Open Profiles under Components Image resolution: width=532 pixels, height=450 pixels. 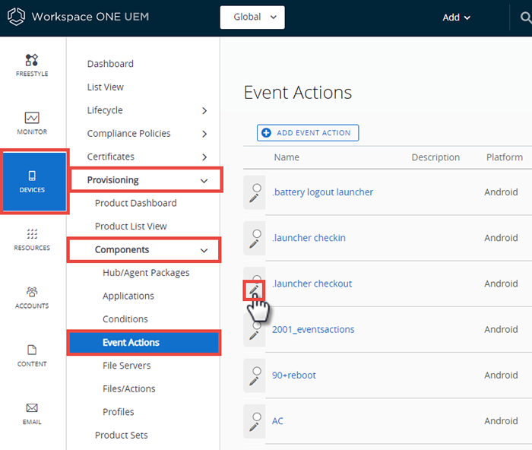point(118,412)
